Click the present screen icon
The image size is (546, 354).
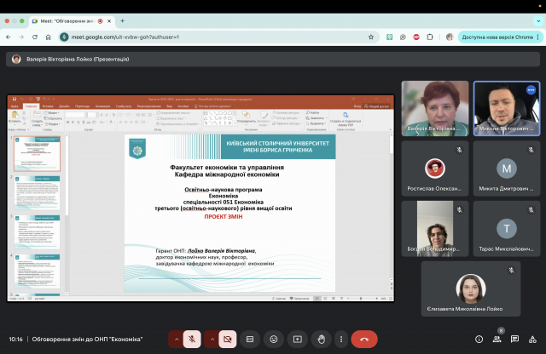(298, 339)
